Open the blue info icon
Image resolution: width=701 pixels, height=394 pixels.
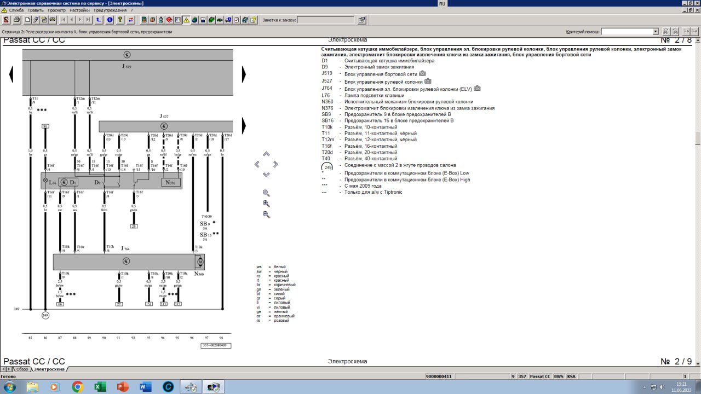coord(110,20)
